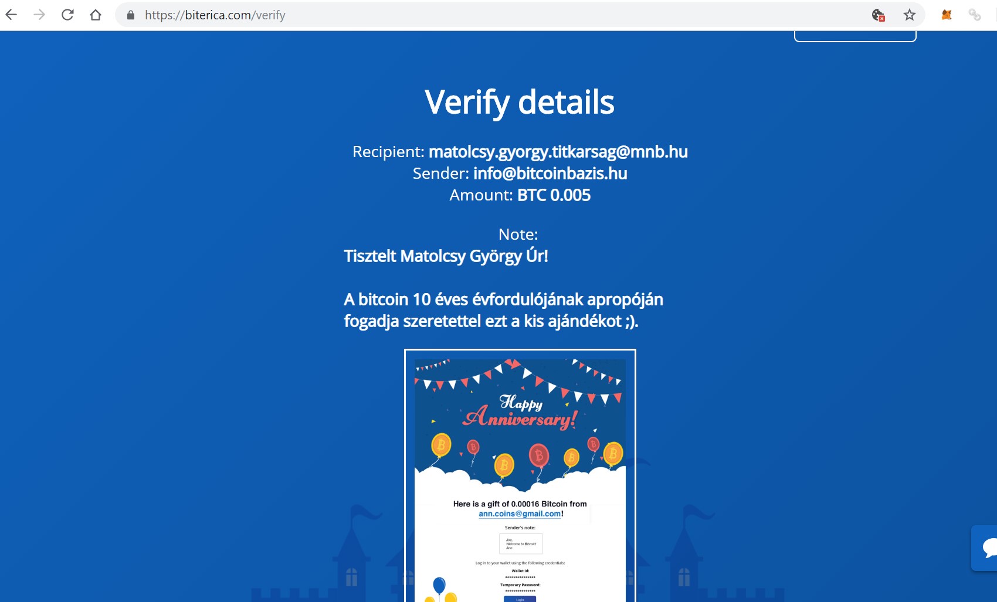Open the browser home page icon

click(x=96, y=15)
